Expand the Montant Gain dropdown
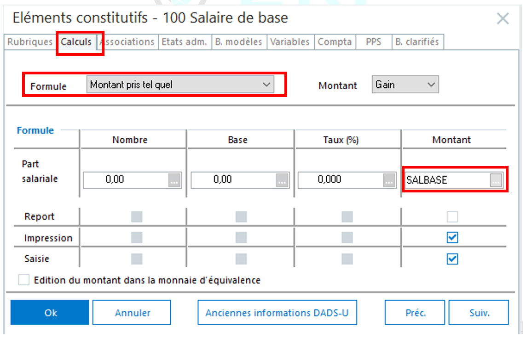 (x=405, y=84)
